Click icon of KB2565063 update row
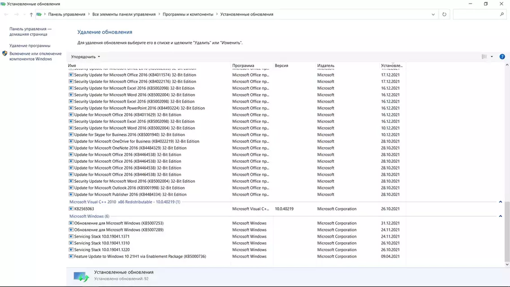 [71, 209]
